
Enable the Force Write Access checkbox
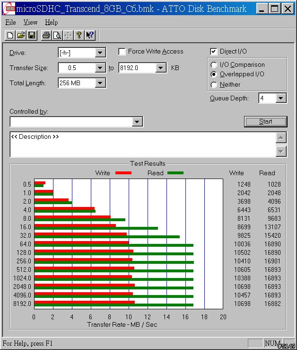point(122,52)
